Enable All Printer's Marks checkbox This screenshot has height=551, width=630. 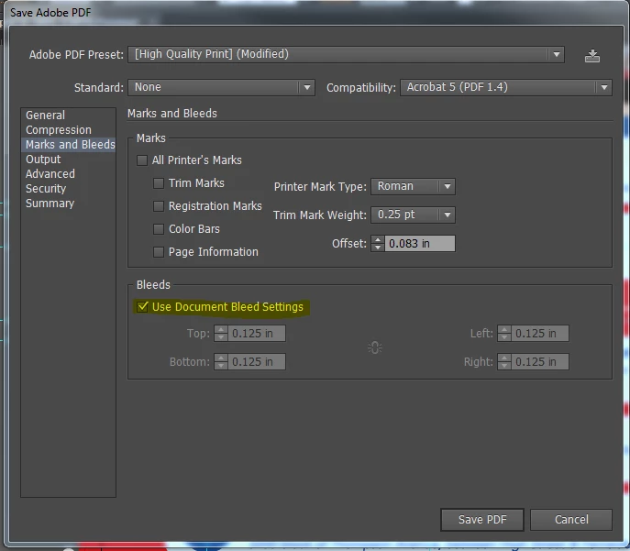(142, 160)
